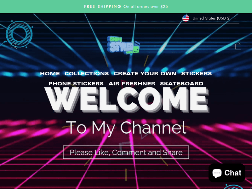This screenshot has width=252, height=189.
Task: Click the chat bubble inside the Chat button
Action: [x=217, y=173]
